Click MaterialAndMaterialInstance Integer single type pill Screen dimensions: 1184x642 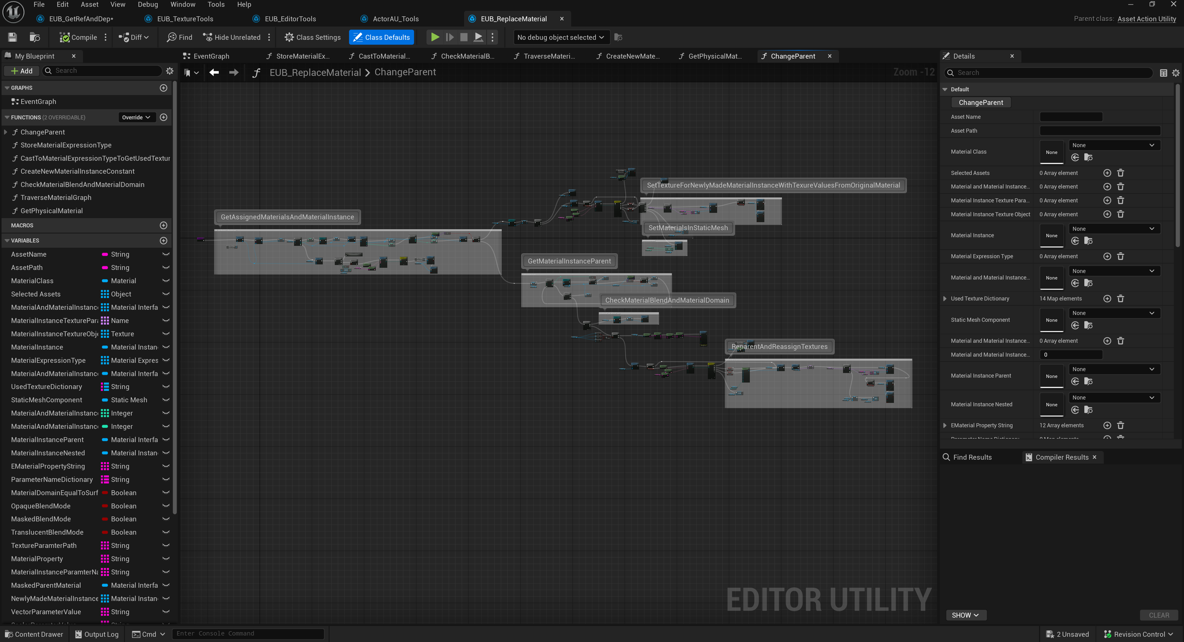pyautogui.click(x=105, y=426)
